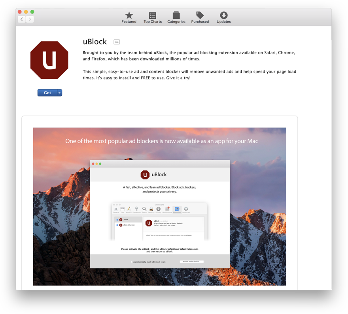Go back with the left arrow
The width and height of the screenshot is (348, 314).
click(22, 19)
